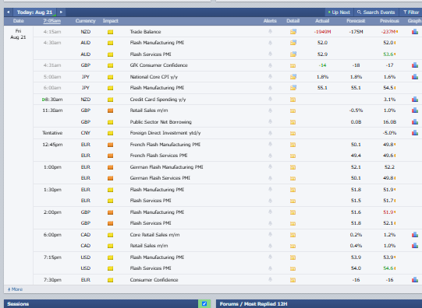
Task: Open detail folder for Foreign Direct Investment
Action: (293, 133)
